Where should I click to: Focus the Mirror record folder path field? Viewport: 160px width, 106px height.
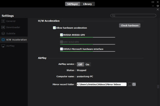[102, 84]
